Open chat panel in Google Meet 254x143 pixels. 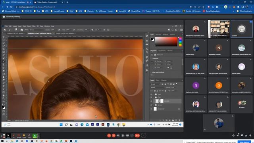[x=242, y=135]
